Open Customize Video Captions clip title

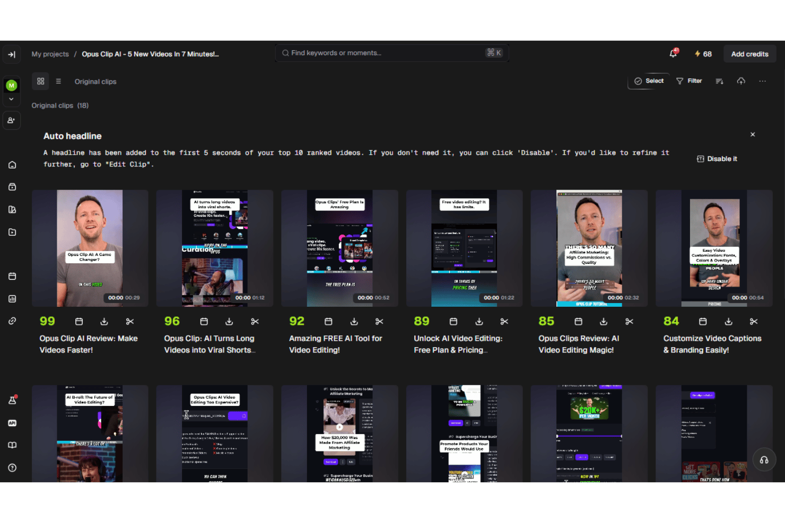click(x=712, y=344)
